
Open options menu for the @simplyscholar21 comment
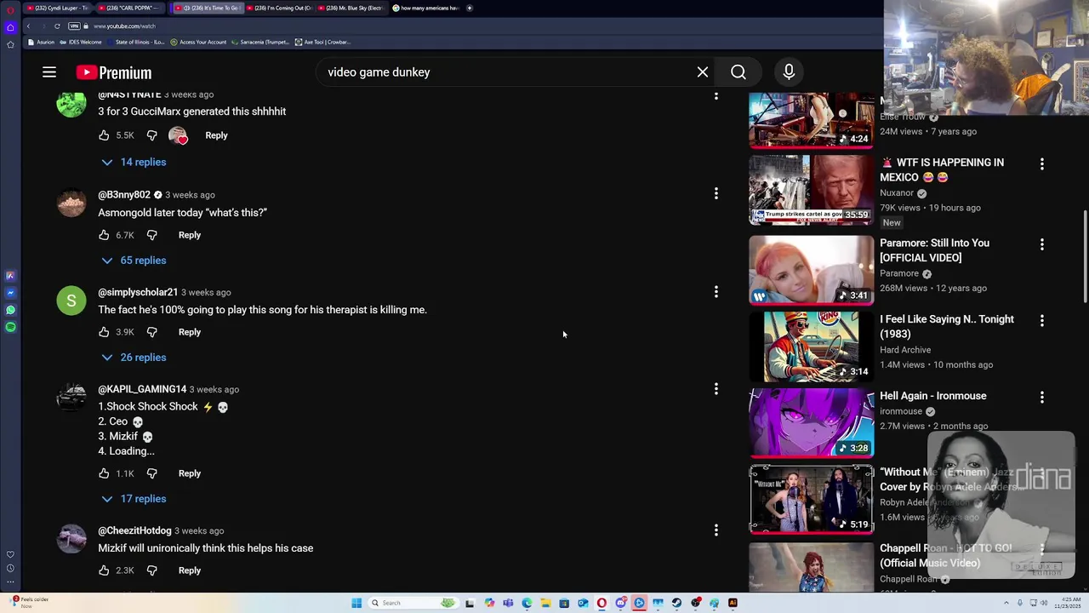(x=716, y=292)
